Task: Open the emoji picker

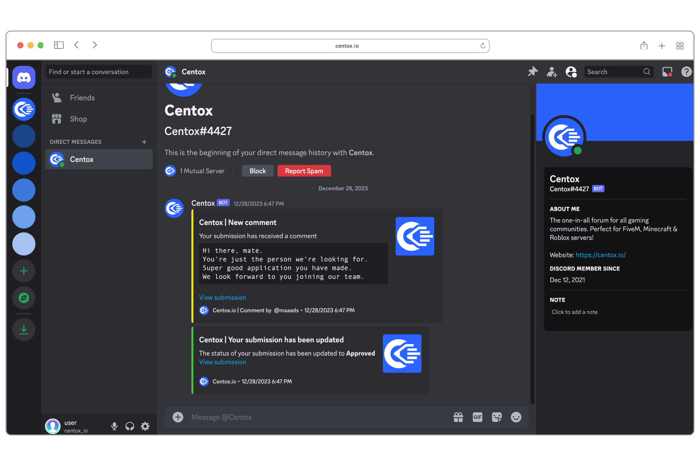Action: [516, 417]
